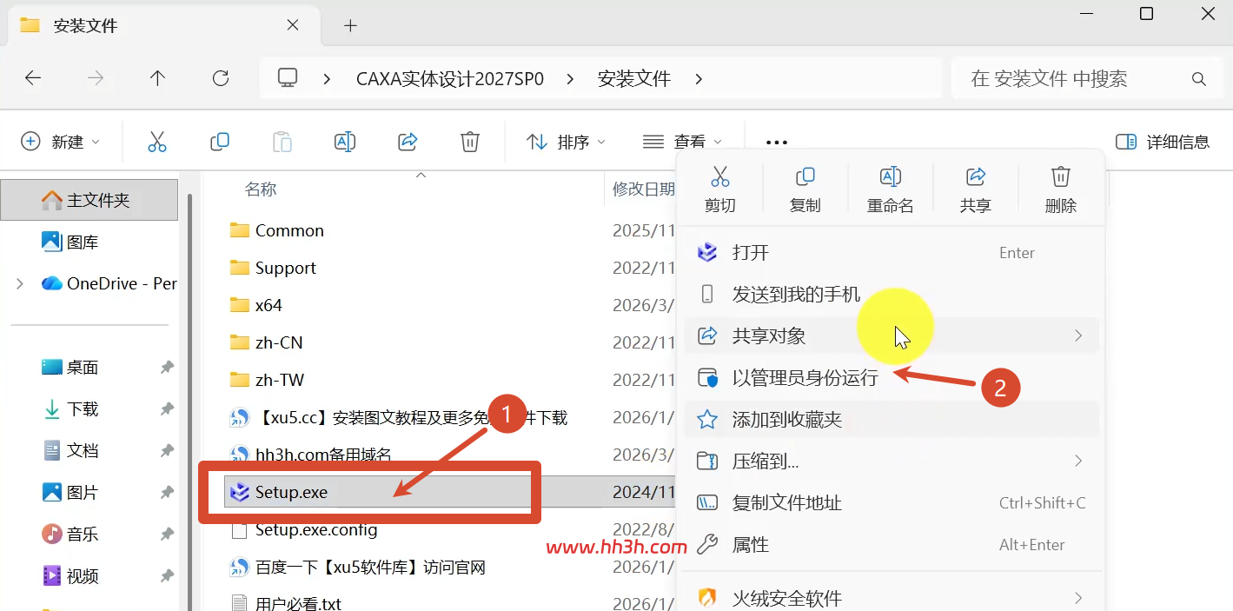The width and height of the screenshot is (1233, 611).
Task: Open a new tab with plus button
Action: [x=350, y=26]
